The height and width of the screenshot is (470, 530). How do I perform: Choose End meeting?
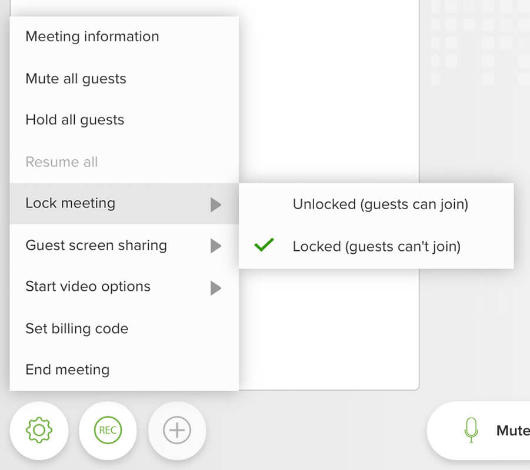[x=124, y=370]
